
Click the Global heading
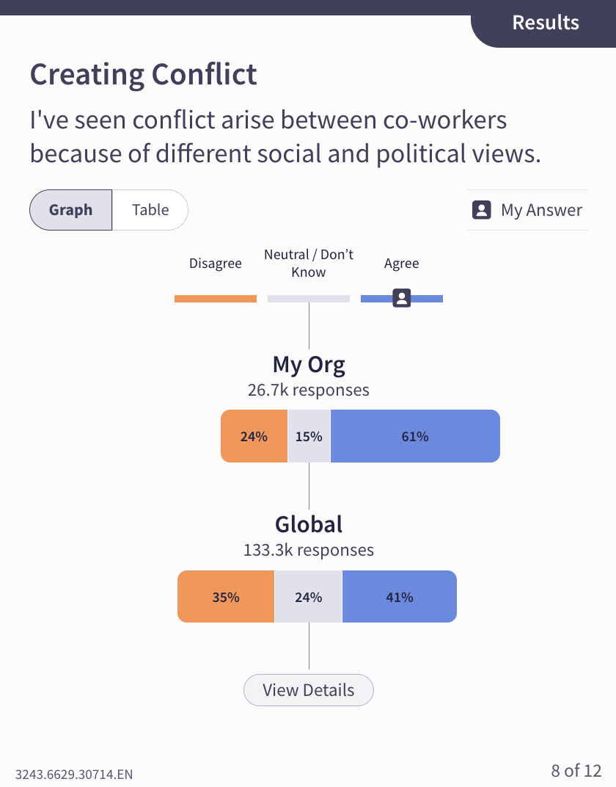coord(309,524)
